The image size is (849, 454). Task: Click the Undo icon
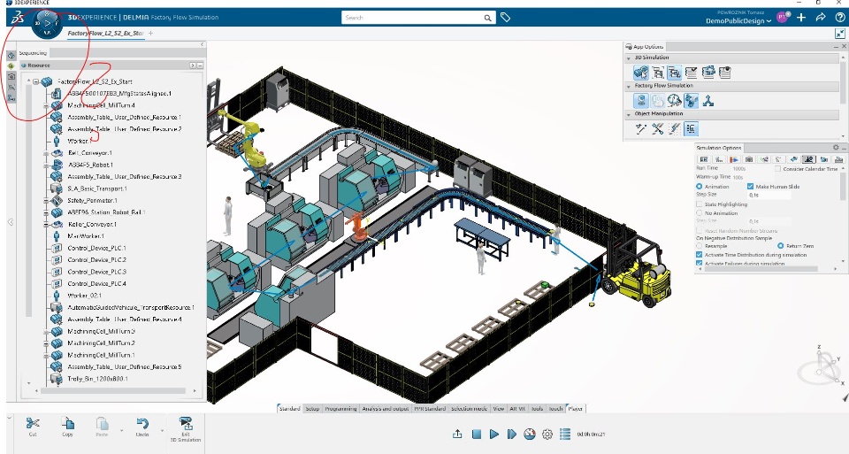pos(142,423)
